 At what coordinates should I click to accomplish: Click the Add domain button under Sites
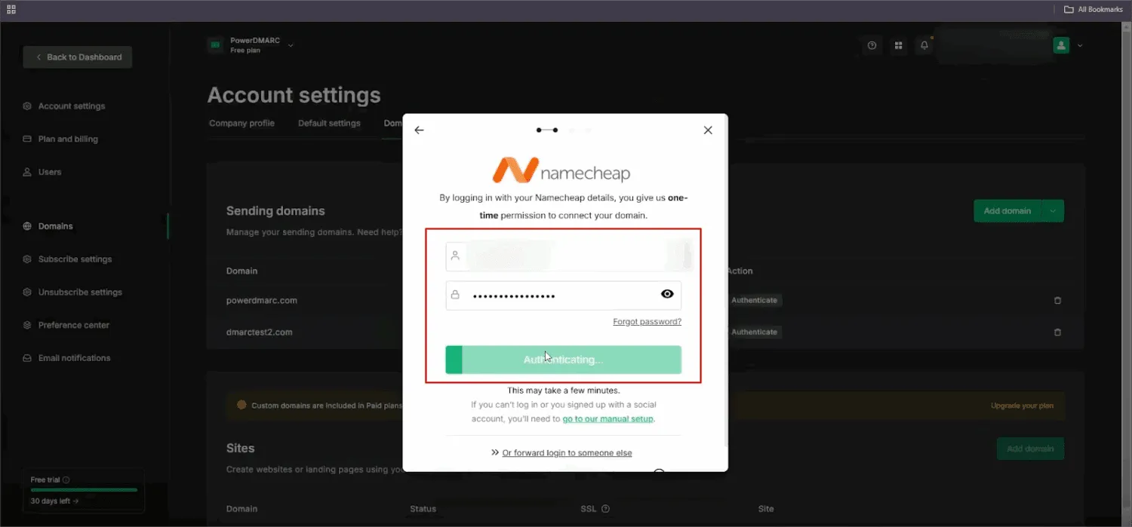[1030, 449]
